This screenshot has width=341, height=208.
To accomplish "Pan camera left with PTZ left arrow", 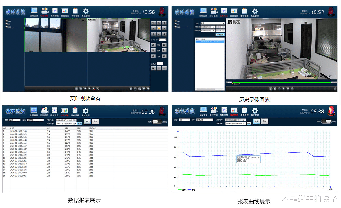I will [153, 28].
